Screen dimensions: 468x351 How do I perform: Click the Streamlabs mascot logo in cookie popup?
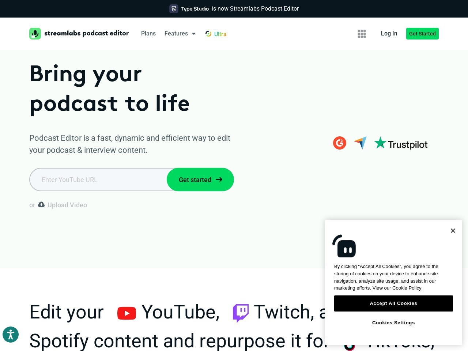tap(344, 246)
